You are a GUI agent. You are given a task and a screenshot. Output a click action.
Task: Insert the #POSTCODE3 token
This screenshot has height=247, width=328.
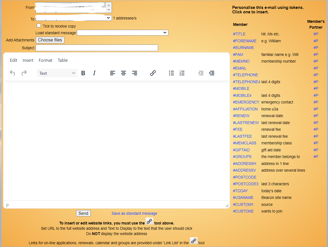[246, 184]
